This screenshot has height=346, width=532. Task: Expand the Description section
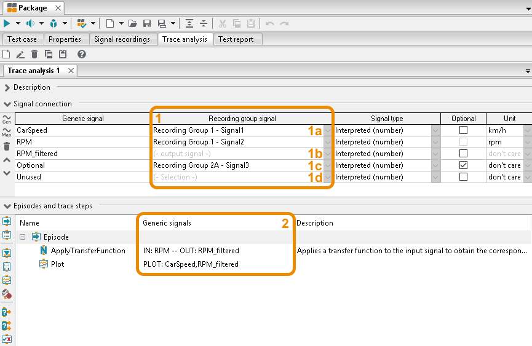pyautogui.click(x=7, y=87)
